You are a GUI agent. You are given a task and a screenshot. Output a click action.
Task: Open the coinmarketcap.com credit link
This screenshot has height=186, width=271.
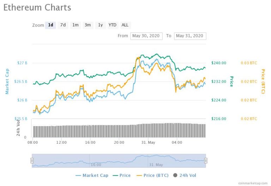(253, 183)
